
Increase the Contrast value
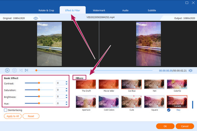pyautogui.click(x=66, y=82)
